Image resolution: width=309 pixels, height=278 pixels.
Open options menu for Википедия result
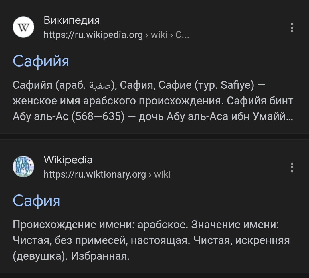292,28
